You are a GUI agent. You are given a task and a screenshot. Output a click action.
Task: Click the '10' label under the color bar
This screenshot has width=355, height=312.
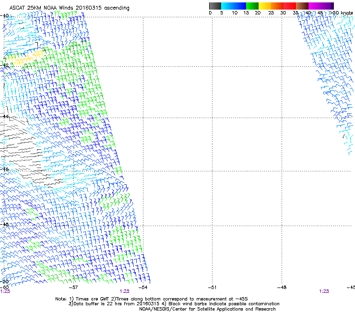pos(235,13)
